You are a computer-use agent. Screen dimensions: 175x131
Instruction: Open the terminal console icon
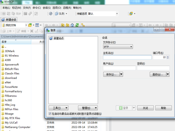pos(25,14)
